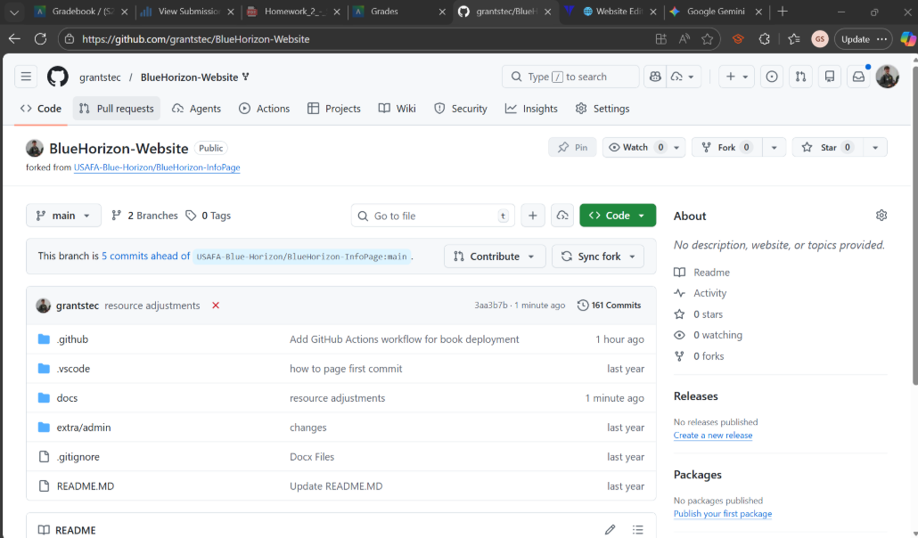Click the failed status X icon
Screen dimensions: 918x538
[216, 305]
